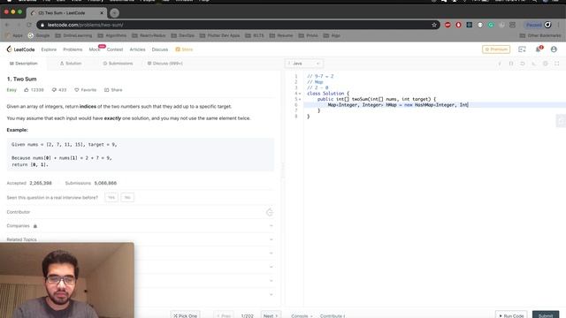Click the 1. Two Sum title
Screen dimensions: 566x318
(x=21, y=79)
